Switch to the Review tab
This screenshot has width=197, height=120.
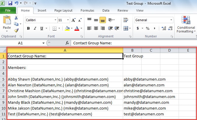123,10
